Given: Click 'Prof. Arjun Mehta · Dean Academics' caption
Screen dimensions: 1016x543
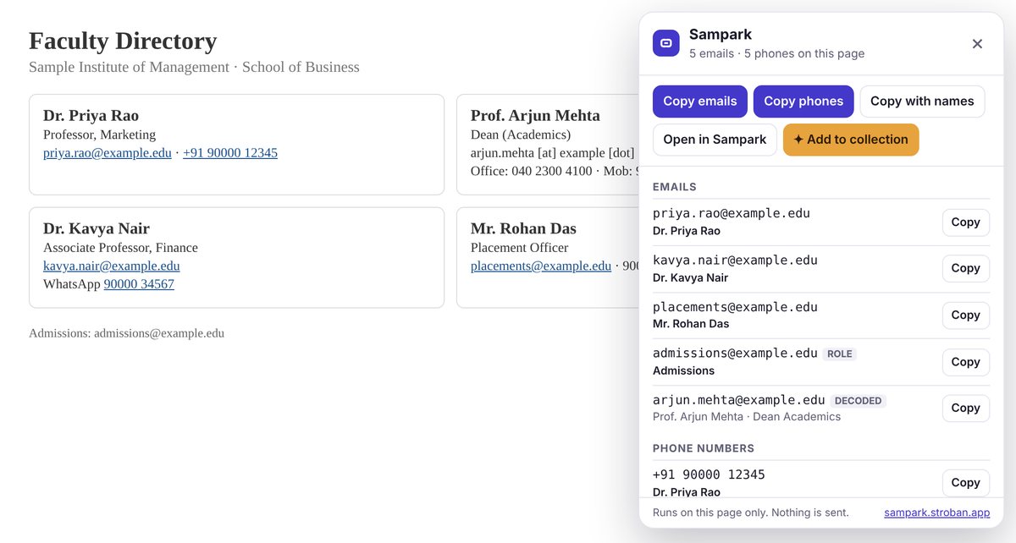Looking at the screenshot, I should 747,417.
